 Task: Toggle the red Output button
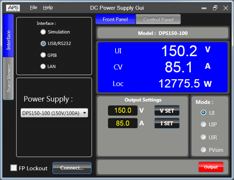click(x=211, y=167)
